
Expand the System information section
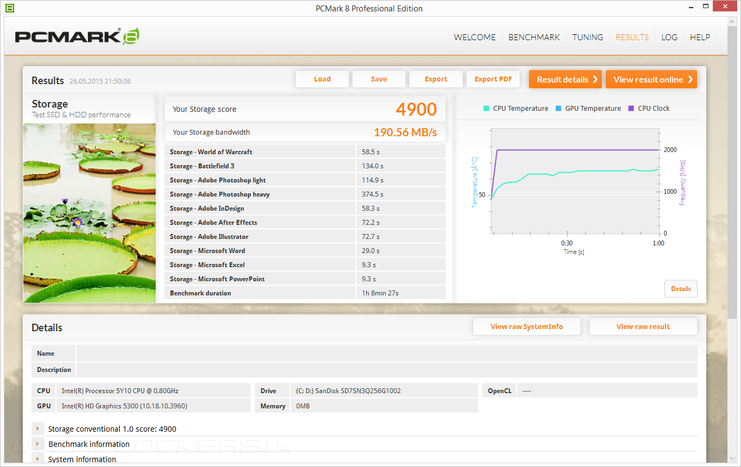38,459
